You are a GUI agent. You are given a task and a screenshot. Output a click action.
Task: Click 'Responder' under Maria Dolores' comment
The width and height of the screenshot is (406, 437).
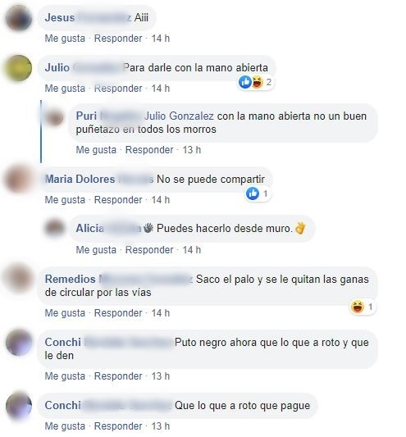click(x=118, y=200)
